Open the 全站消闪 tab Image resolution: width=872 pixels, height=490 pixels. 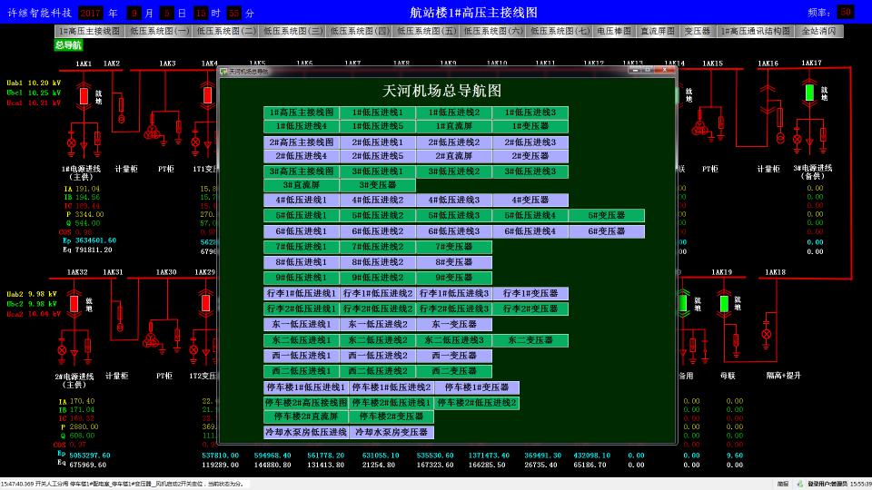819,31
